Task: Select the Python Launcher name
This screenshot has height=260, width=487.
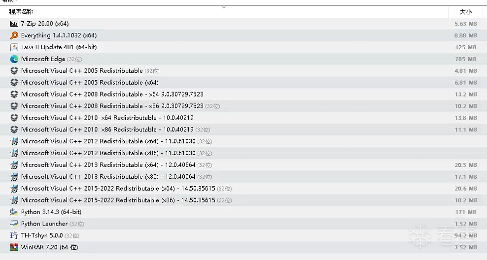Action: coord(44,224)
